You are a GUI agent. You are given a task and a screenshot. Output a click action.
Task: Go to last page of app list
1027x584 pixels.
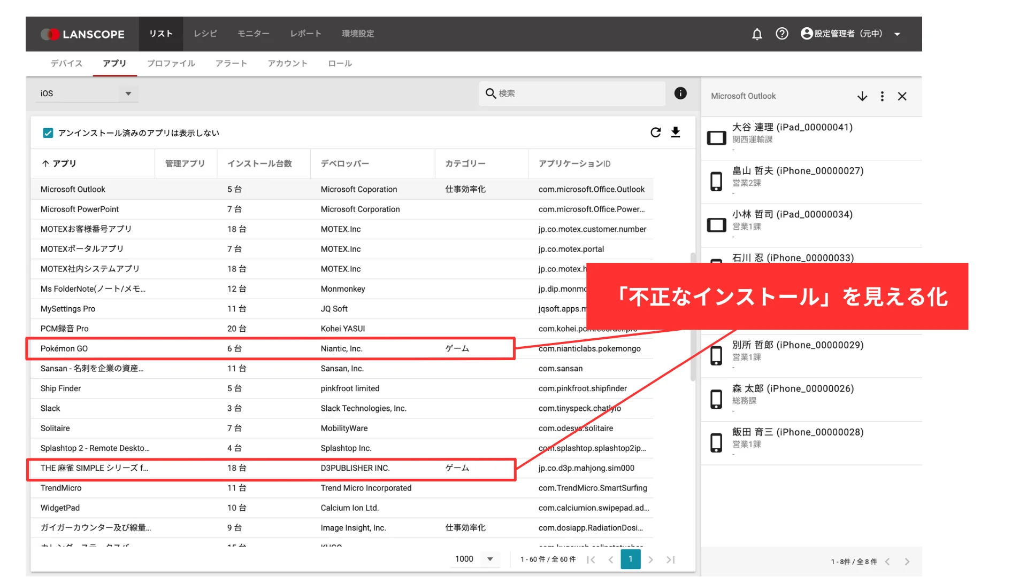(671, 559)
